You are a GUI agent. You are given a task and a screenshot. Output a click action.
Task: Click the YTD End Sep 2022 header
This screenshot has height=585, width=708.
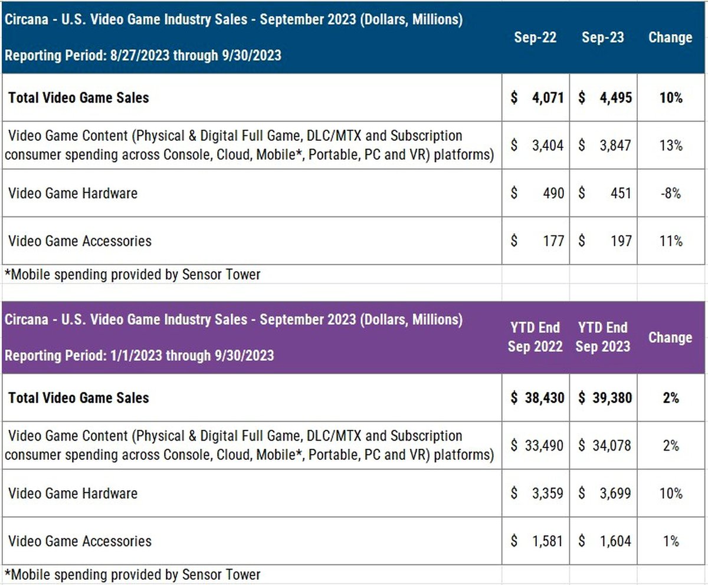point(536,337)
